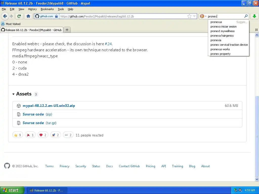
Task: Open the Help menu
Action: coord(70,9)
